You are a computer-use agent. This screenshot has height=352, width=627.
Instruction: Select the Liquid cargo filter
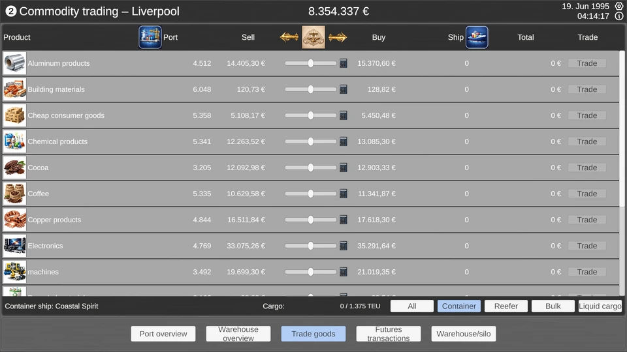pyautogui.click(x=600, y=306)
